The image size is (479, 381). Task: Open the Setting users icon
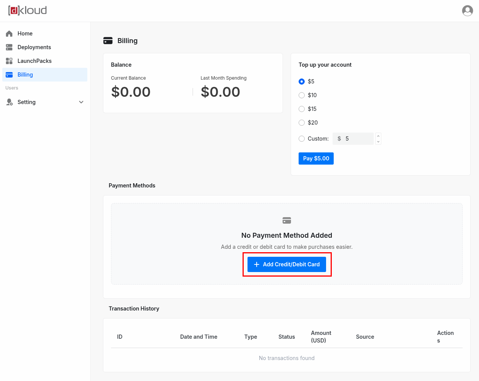click(x=9, y=102)
